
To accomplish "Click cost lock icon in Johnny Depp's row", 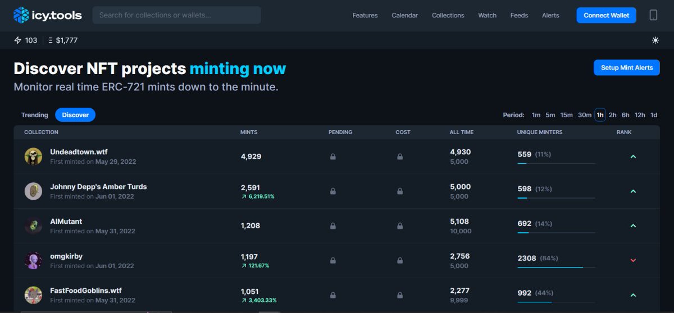I will pyautogui.click(x=400, y=191).
